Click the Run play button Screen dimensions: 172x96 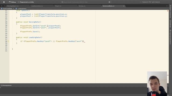click(4, 2)
